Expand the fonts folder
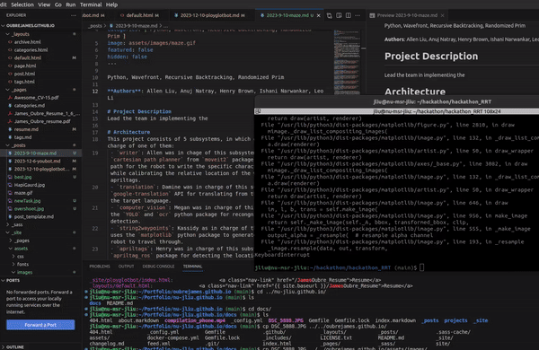 point(13,264)
